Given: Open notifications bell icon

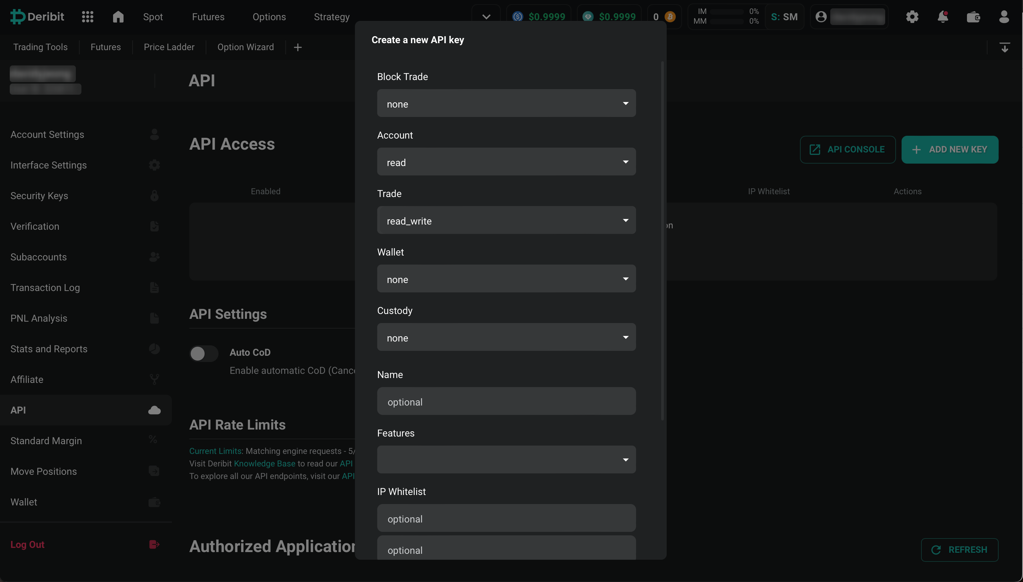Looking at the screenshot, I should (x=943, y=17).
